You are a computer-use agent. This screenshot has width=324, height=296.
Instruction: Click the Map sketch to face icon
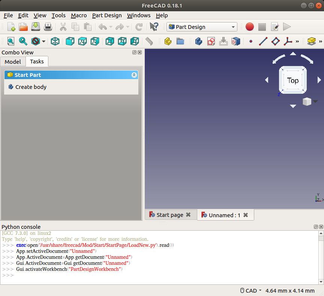(223, 41)
